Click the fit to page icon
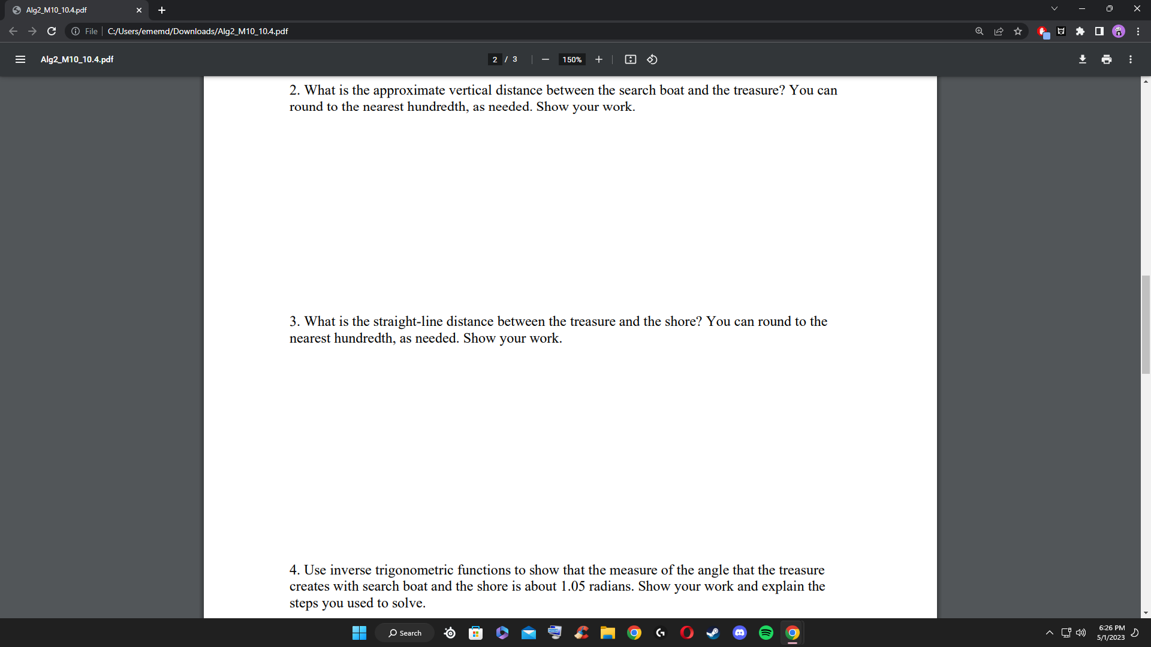1151x647 pixels. click(630, 59)
